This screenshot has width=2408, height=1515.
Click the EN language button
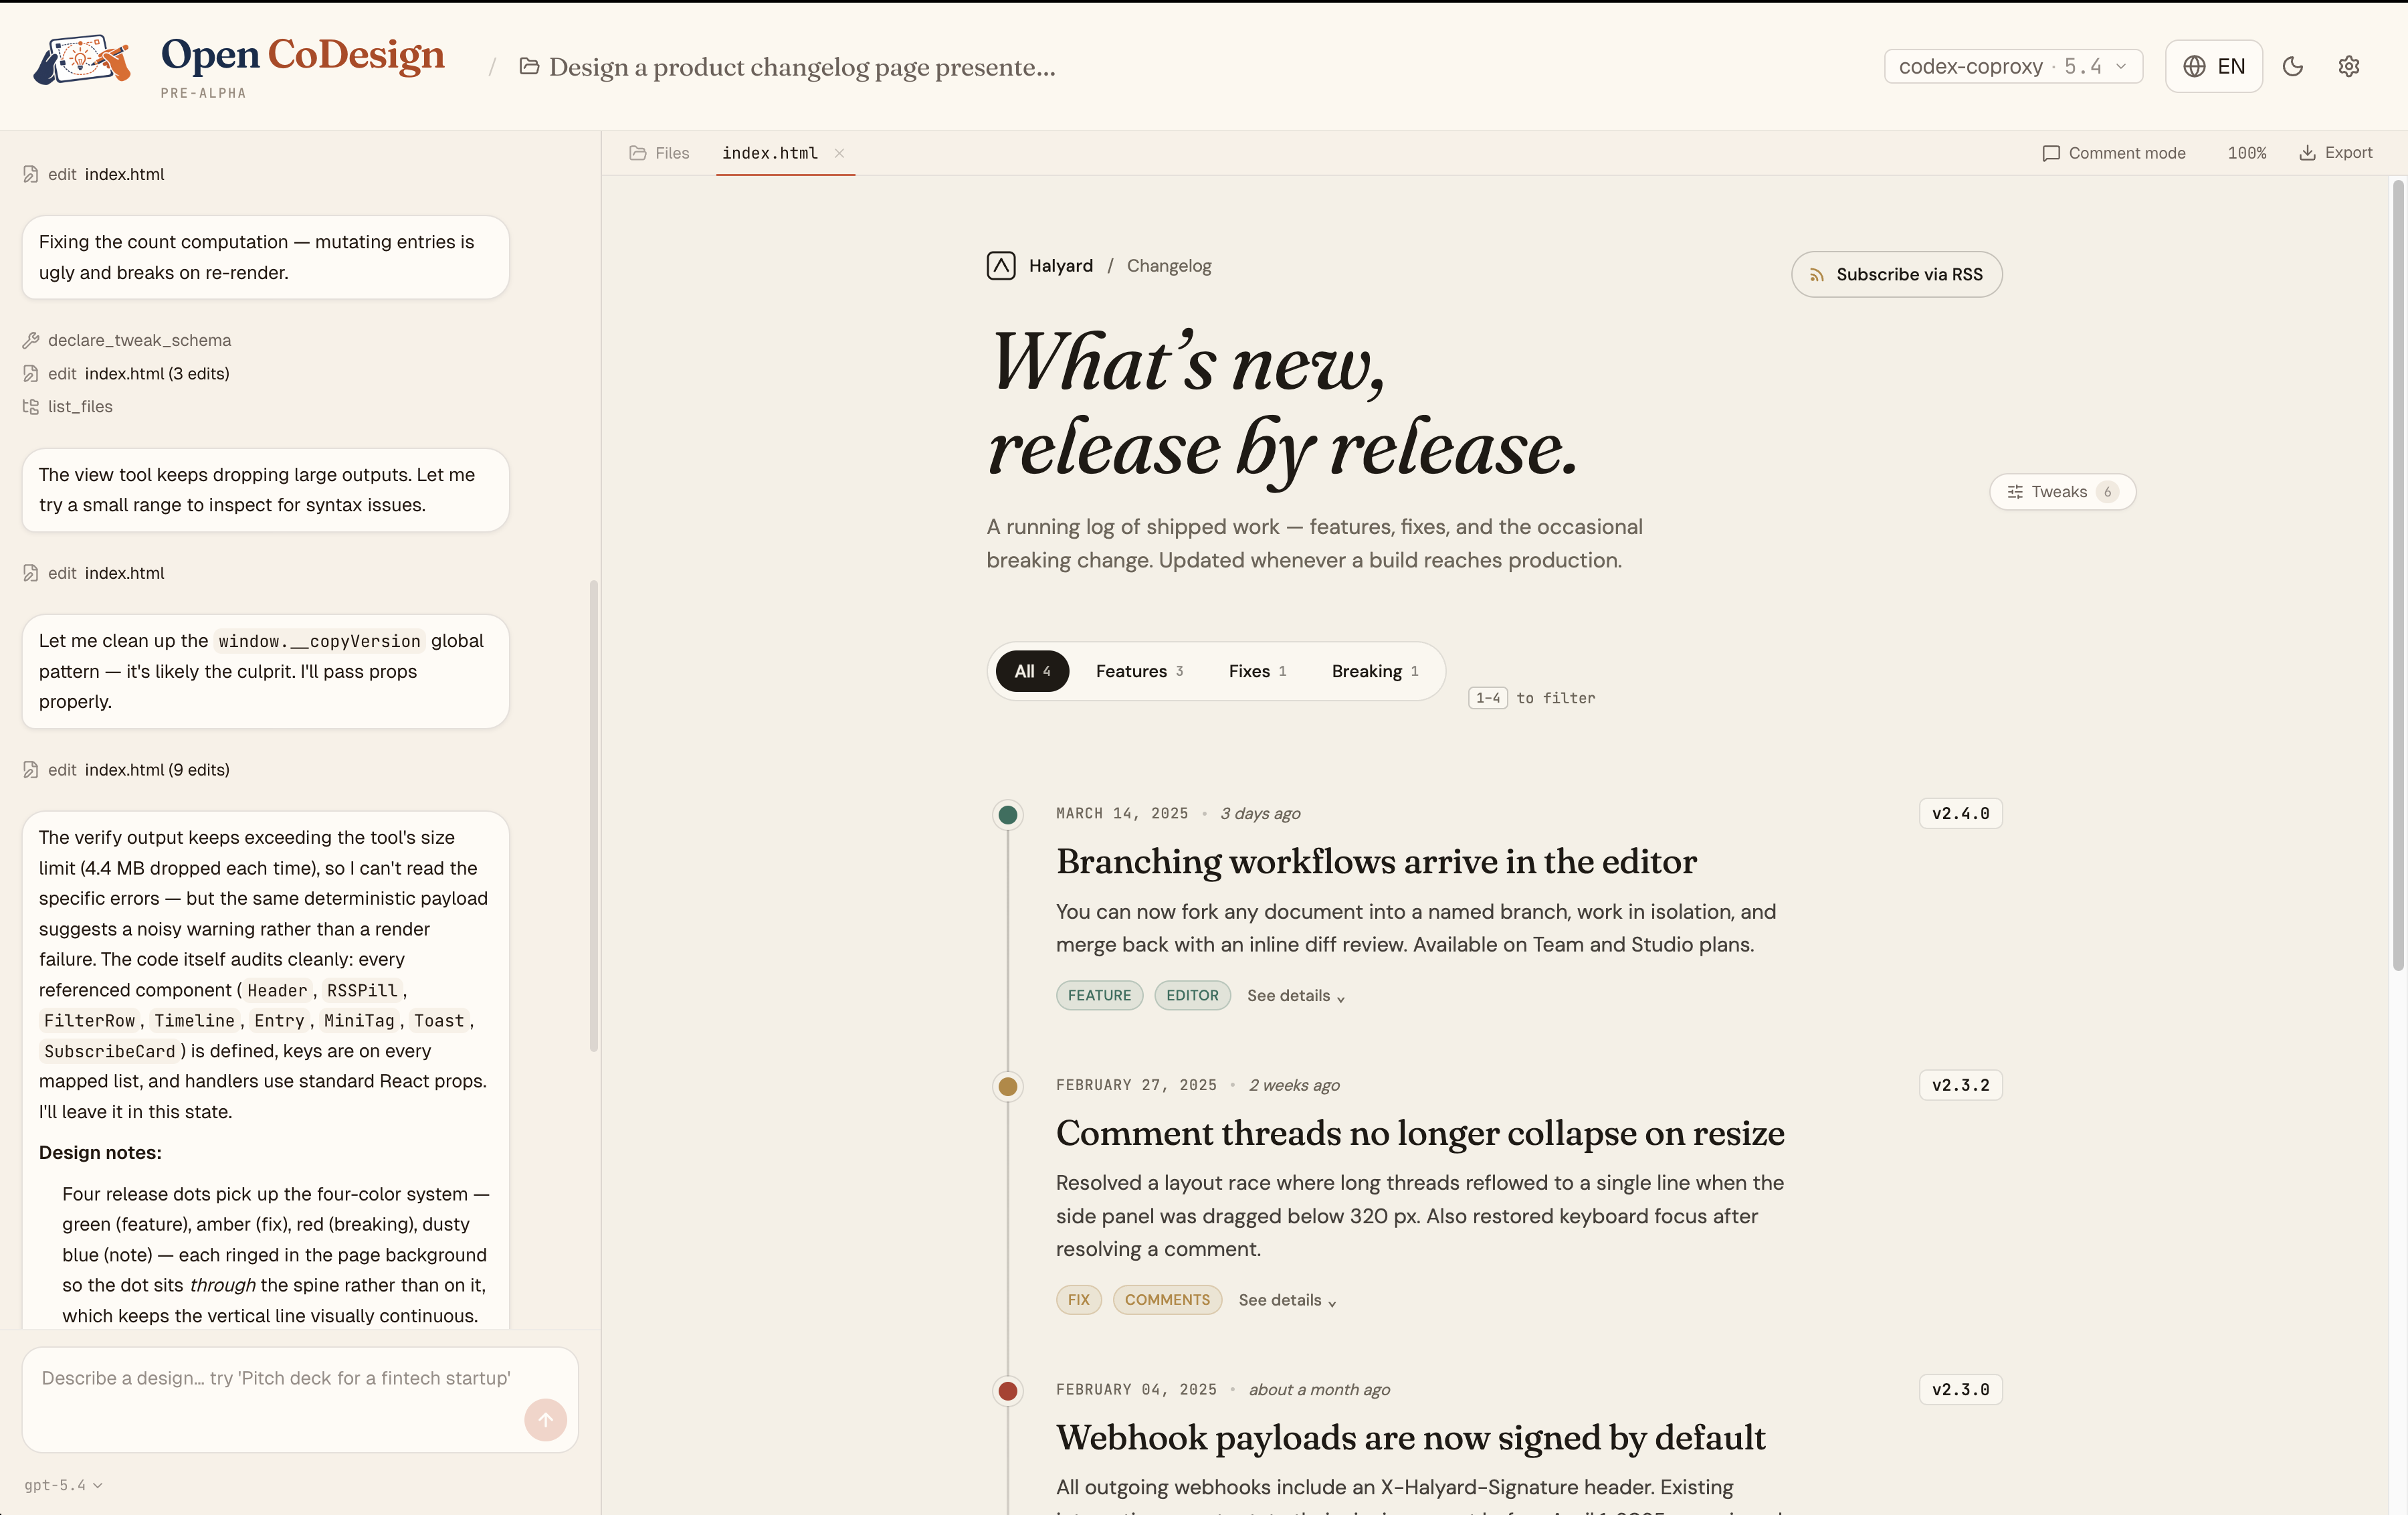coord(2213,66)
